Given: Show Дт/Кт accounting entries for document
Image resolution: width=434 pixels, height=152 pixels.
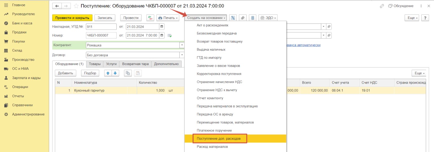Looking at the screenshot, I should (150, 18).
